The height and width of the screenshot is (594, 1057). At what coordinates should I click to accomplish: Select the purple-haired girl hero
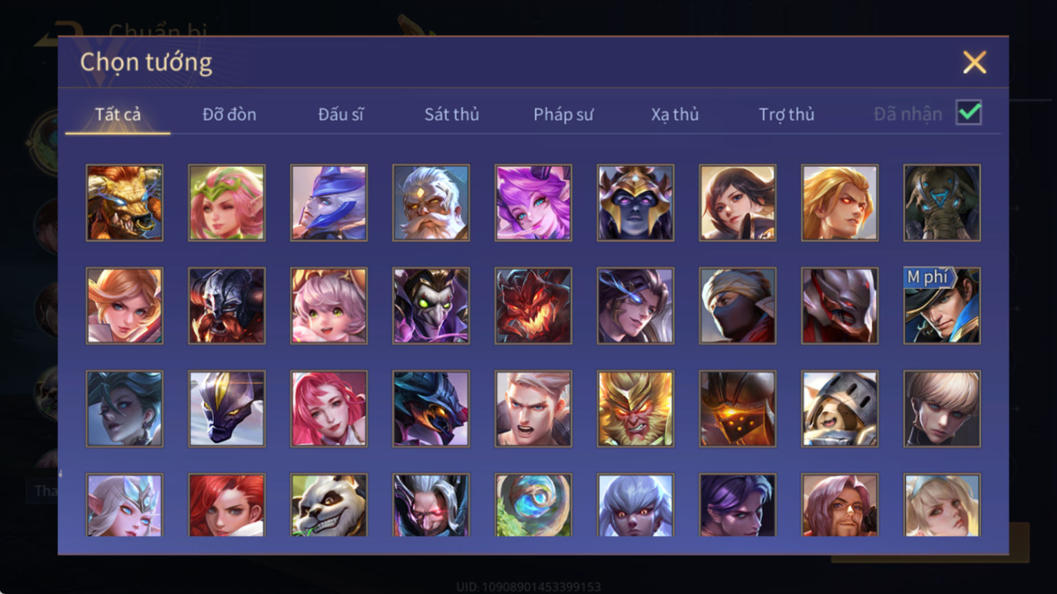[533, 203]
